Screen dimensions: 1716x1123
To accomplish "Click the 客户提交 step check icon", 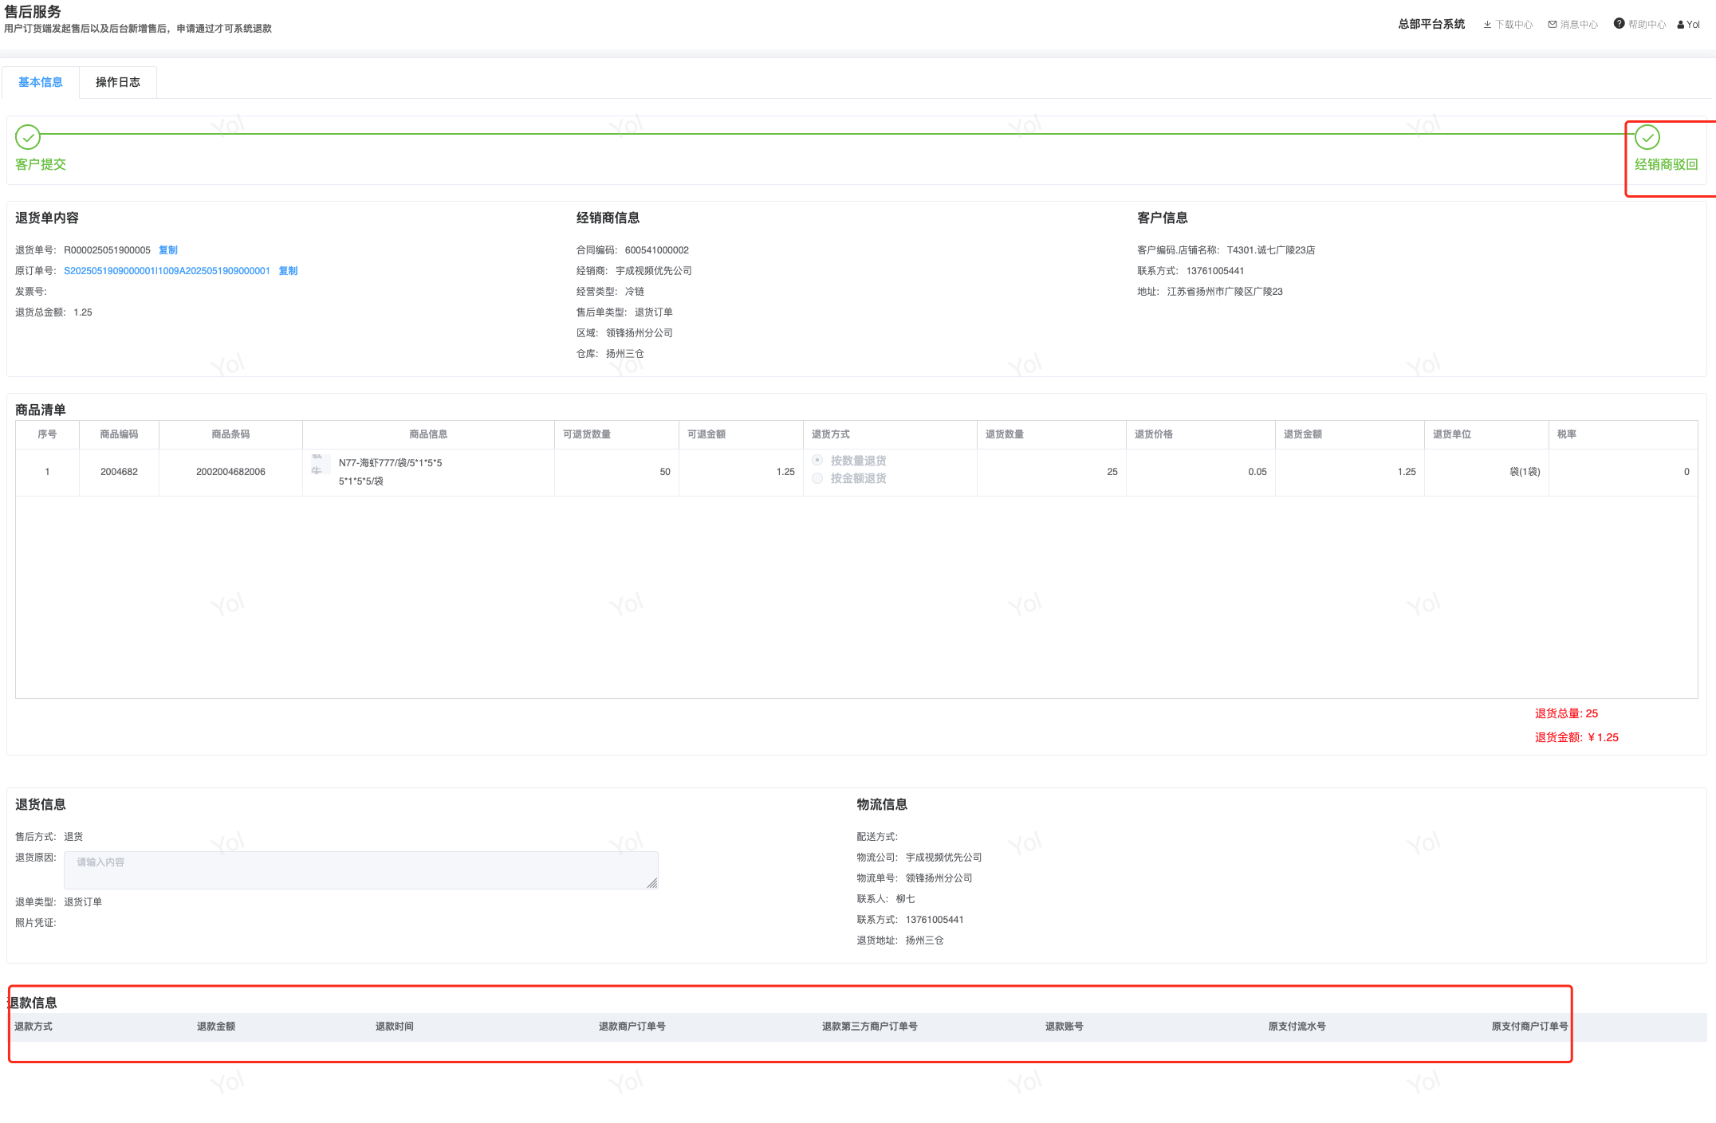I will (x=28, y=137).
